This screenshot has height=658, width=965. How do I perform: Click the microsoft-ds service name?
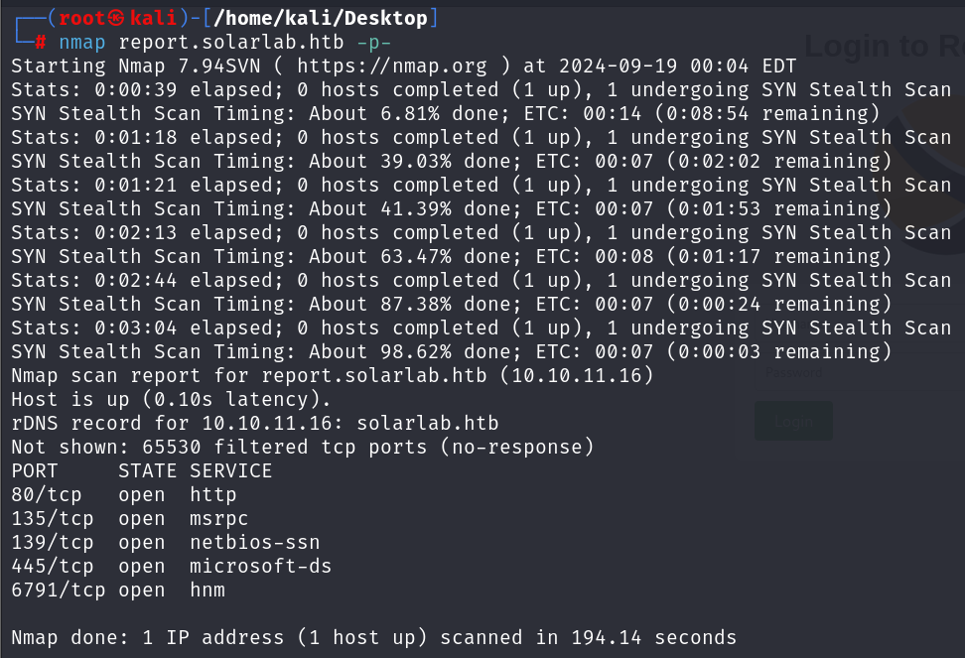tap(260, 566)
